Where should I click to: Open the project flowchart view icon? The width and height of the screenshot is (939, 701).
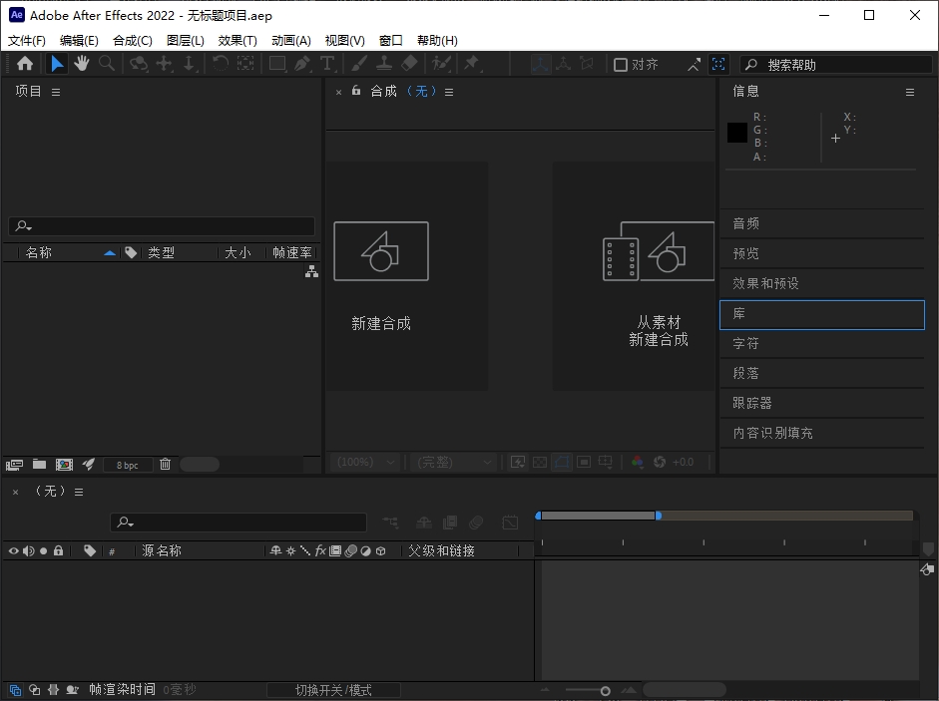pyautogui.click(x=311, y=271)
